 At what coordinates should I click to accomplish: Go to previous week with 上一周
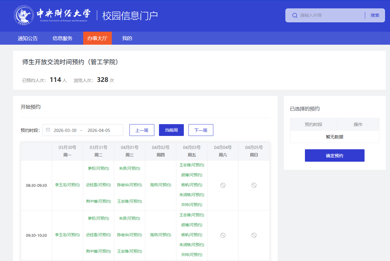[142, 130]
